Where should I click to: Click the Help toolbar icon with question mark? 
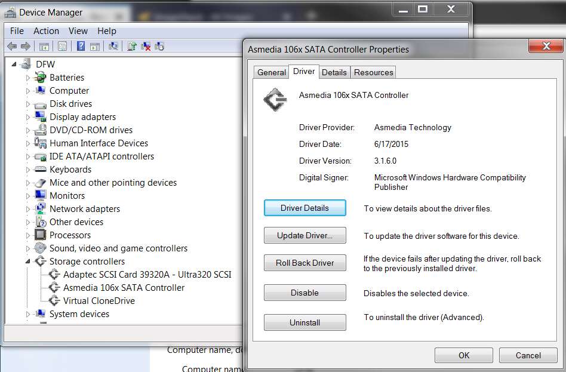pos(81,46)
